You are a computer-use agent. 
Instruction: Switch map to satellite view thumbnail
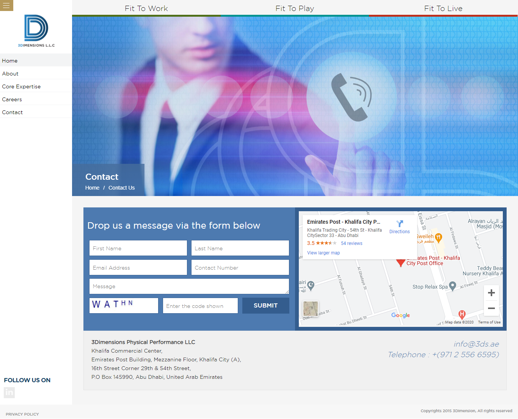coord(311,309)
